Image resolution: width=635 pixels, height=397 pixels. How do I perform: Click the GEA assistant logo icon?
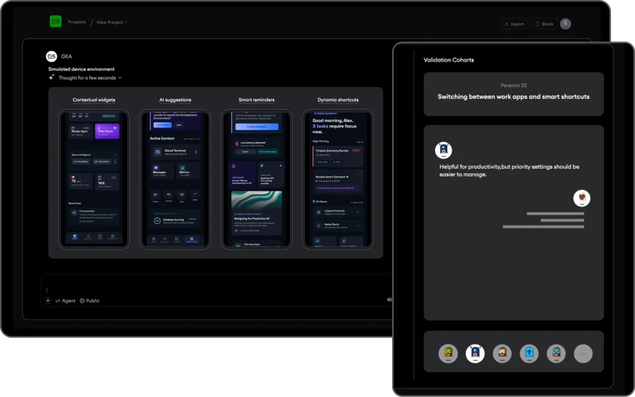[x=51, y=56]
